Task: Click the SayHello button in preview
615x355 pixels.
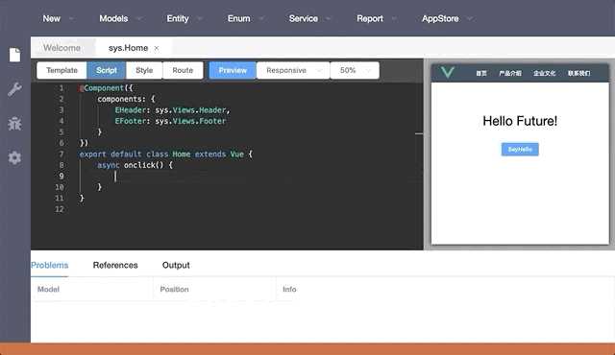Action: pos(520,149)
